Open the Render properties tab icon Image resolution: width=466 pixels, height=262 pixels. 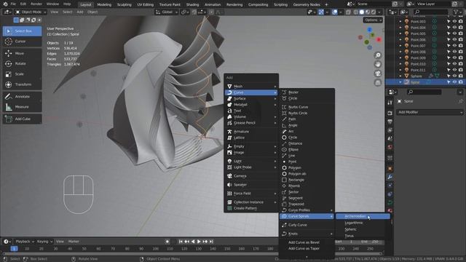click(x=390, y=114)
